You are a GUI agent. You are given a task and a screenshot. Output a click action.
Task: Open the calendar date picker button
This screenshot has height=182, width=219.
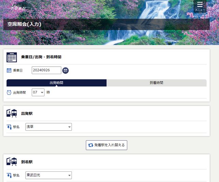pos(66,70)
